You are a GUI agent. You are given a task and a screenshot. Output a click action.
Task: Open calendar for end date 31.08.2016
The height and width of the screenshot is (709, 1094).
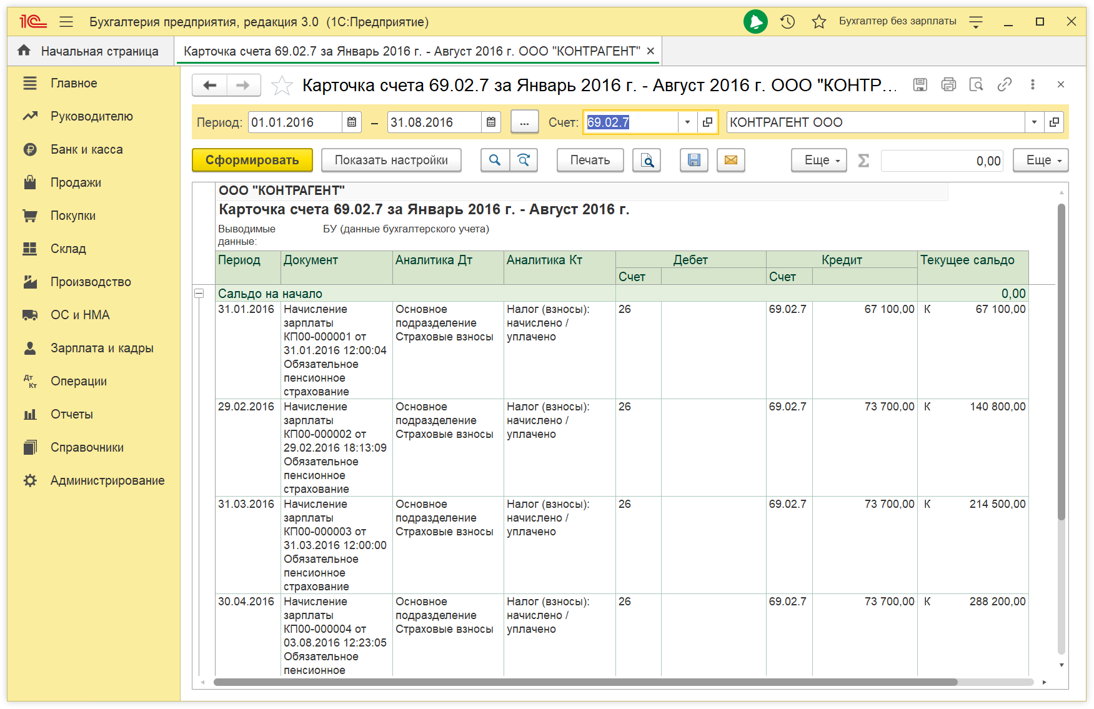click(x=491, y=122)
